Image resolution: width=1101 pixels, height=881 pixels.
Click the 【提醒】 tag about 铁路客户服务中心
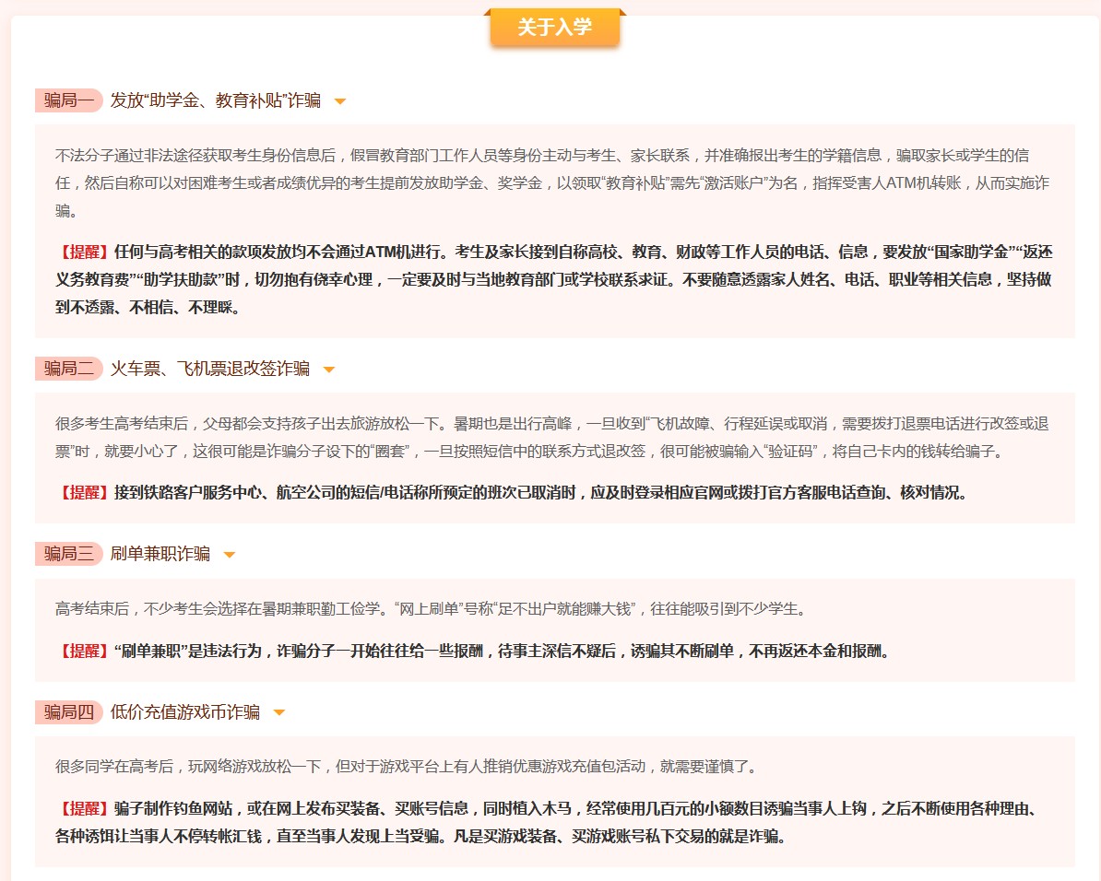click(x=84, y=492)
